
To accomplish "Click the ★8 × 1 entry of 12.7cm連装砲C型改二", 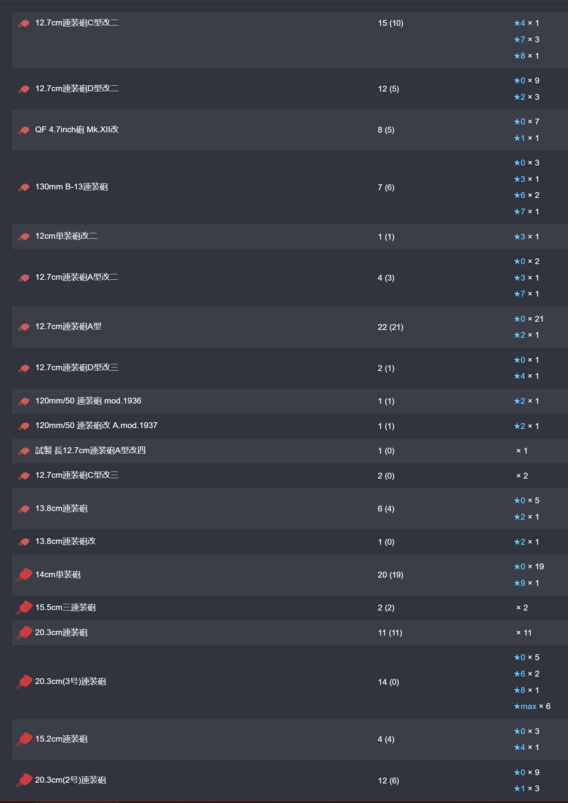I will (x=527, y=56).
